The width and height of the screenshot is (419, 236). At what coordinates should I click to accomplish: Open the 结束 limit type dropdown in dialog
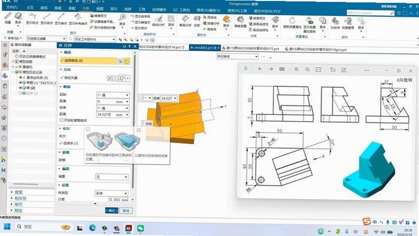(113, 108)
